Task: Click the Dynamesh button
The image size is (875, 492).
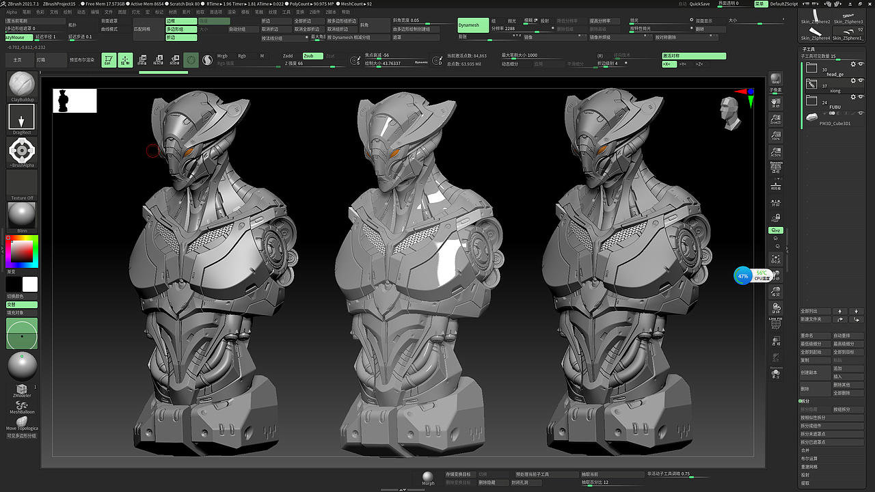Action: pyautogui.click(x=472, y=25)
